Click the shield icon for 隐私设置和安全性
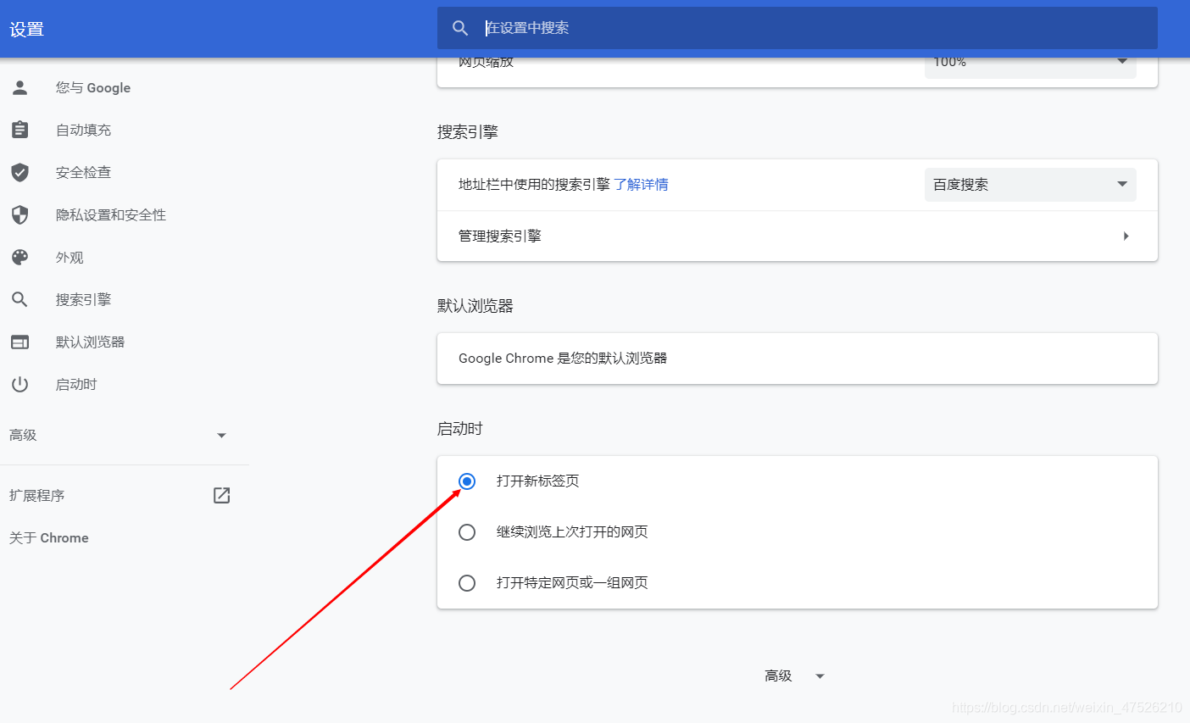 coord(19,214)
